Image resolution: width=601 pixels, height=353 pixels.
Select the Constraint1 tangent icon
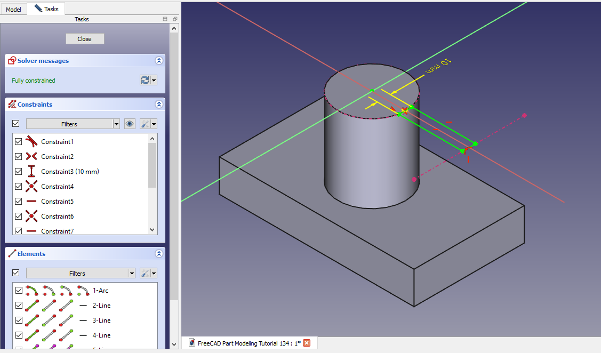tap(31, 142)
